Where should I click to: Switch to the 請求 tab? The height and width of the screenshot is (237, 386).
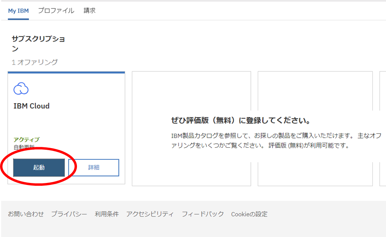click(x=89, y=10)
